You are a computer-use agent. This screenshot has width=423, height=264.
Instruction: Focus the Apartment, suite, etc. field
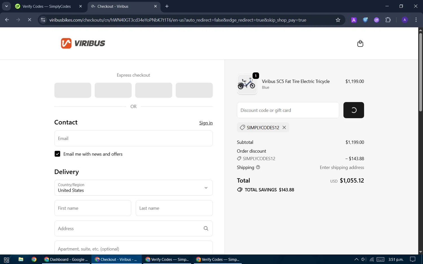click(133, 248)
